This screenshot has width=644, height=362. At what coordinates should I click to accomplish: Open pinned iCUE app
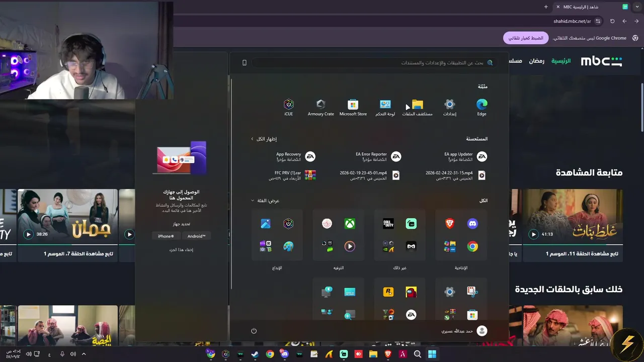[288, 107]
